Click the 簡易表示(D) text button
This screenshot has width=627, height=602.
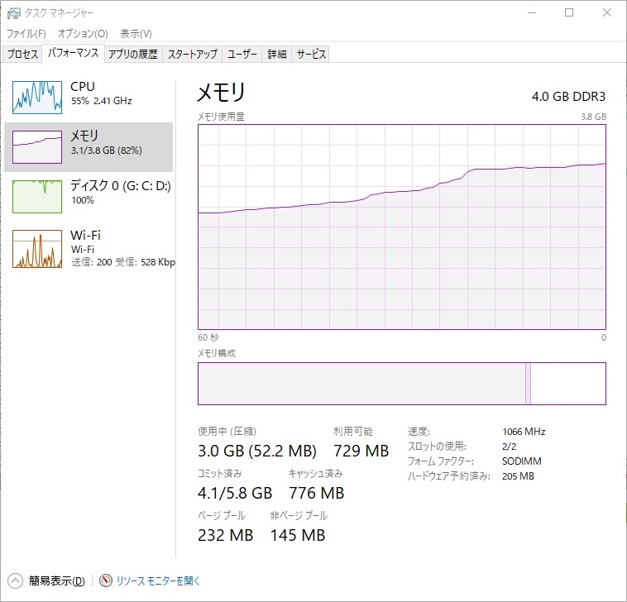[x=57, y=580]
